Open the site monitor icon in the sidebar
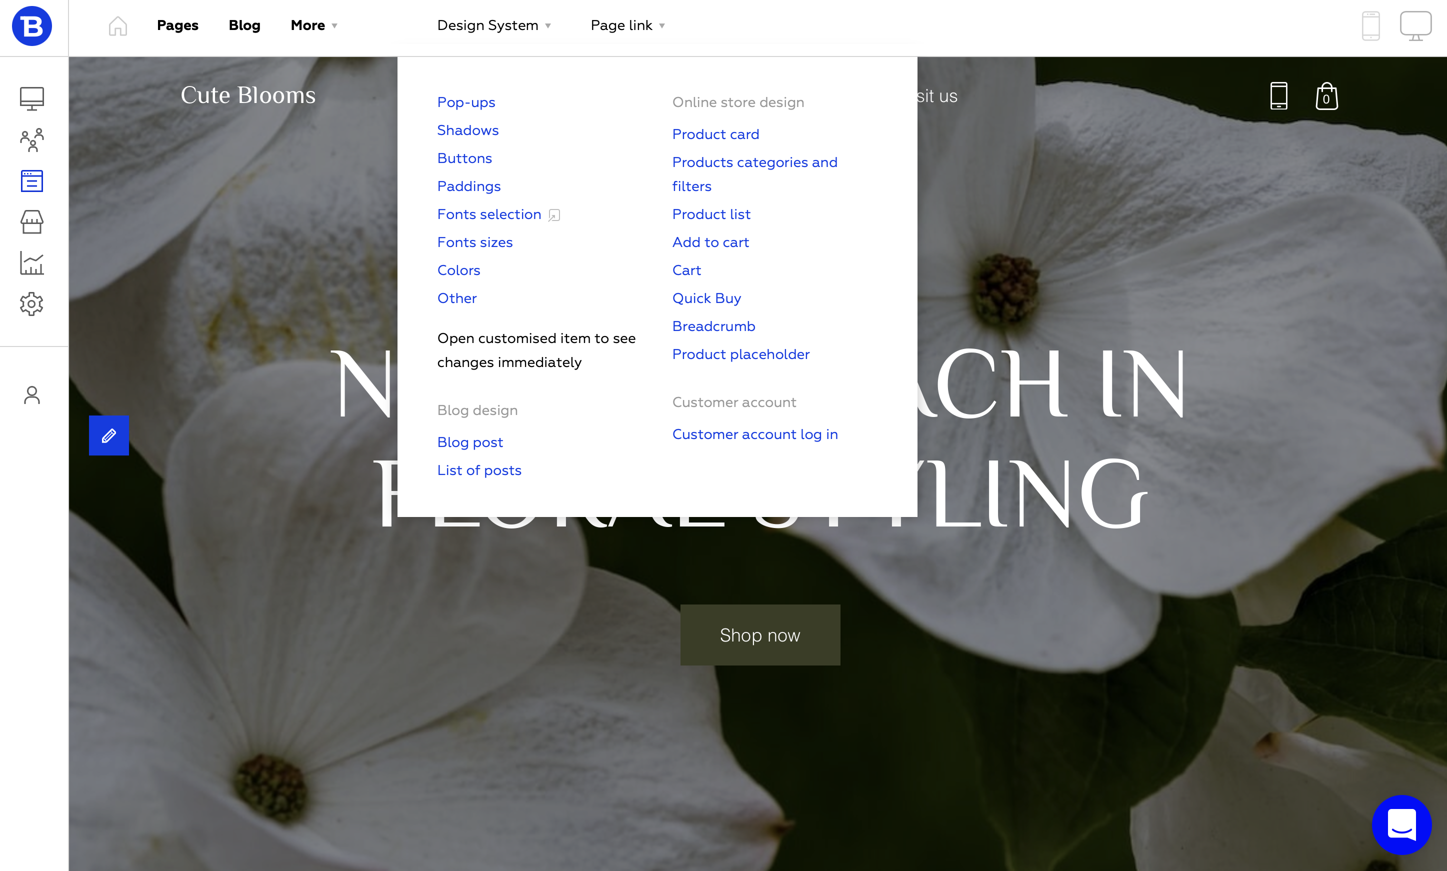Screen dimensions: 1447x871 point(31,98)
